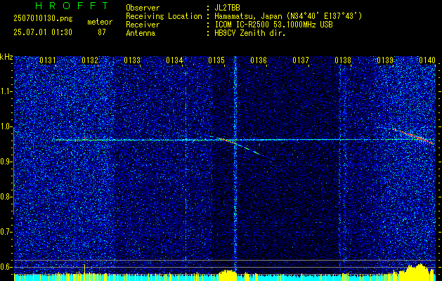This screenshot has height=281, width=442.
Task: Click the 0135 time marker
Action: point(216,60)
